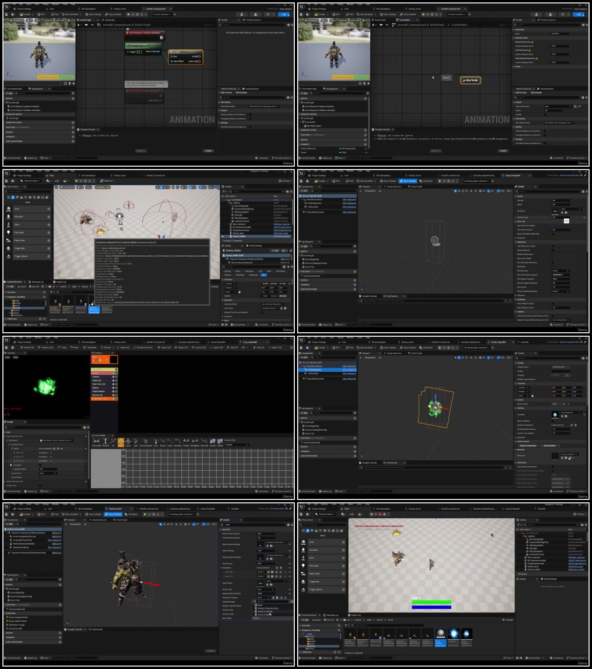Image resolution: width=592 pixels, height=669 pixels.
Task: Click the Fit icon in Curve Editor
Action: click(x=113, y=442)
